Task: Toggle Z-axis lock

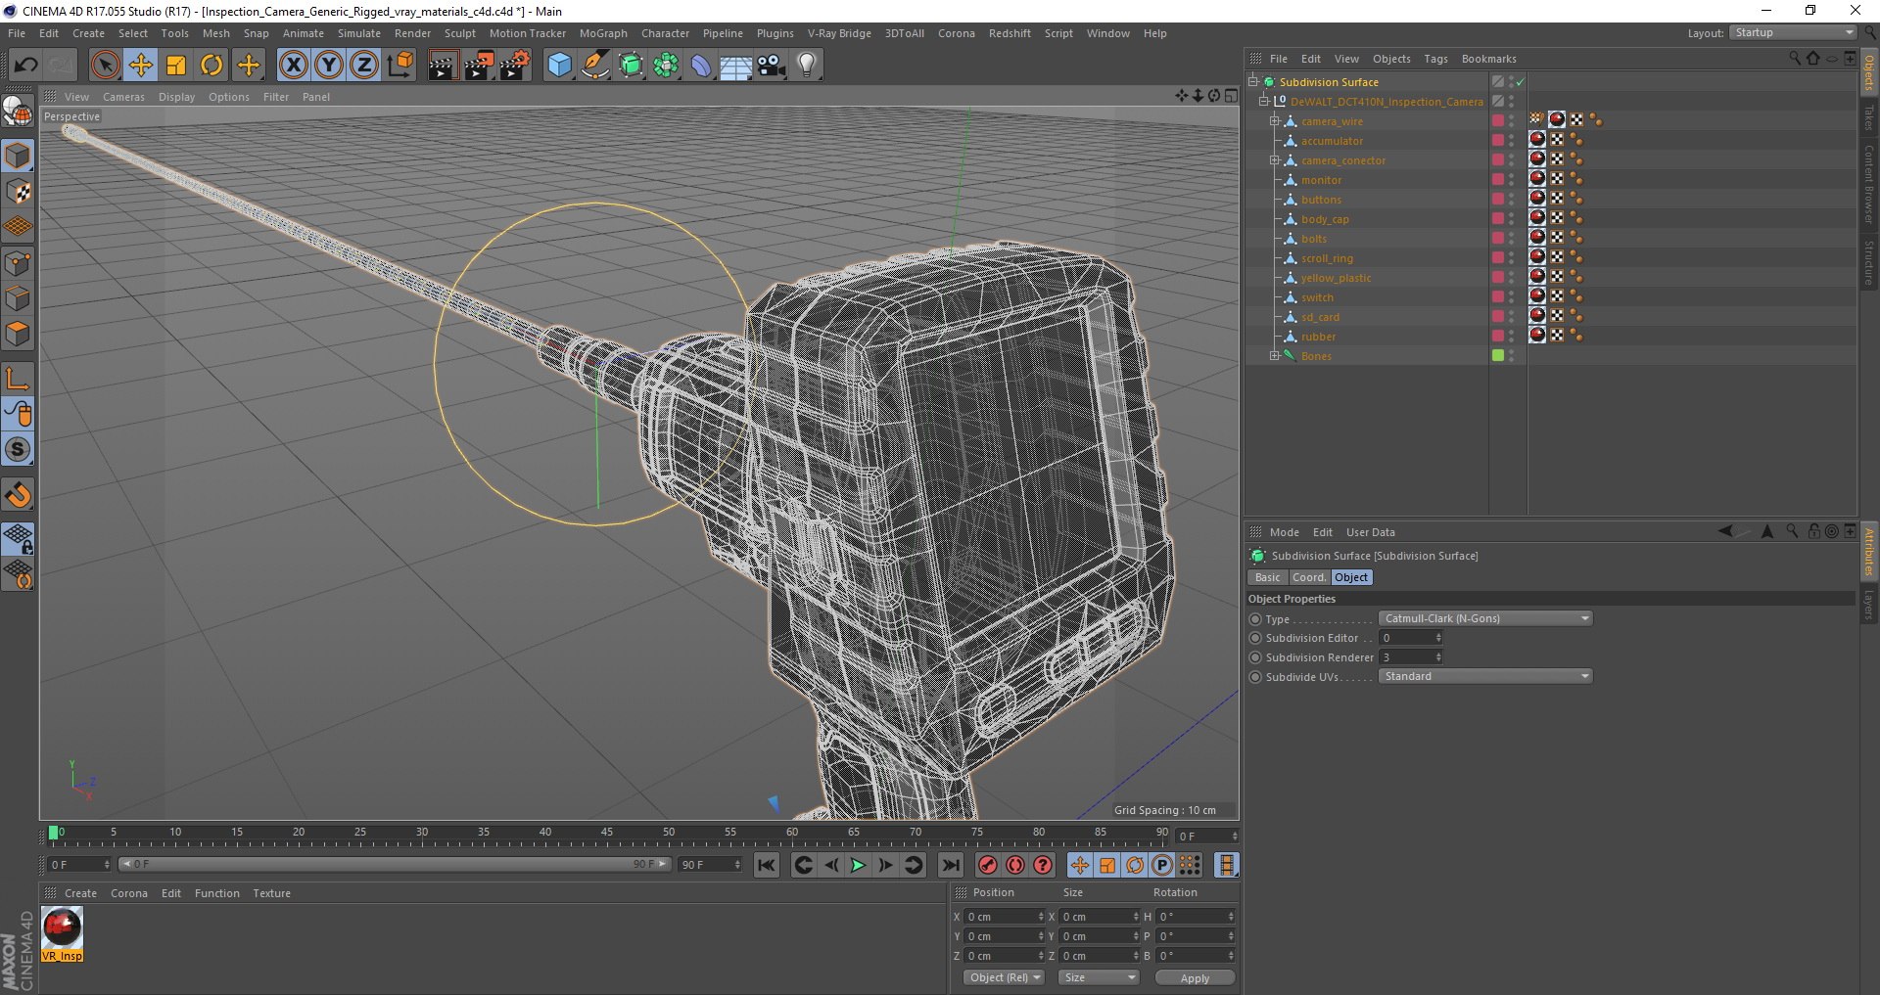Action: (364, 66)
